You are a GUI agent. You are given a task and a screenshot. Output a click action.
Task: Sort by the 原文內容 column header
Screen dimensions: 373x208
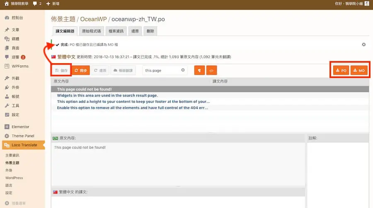click(61, 81)
